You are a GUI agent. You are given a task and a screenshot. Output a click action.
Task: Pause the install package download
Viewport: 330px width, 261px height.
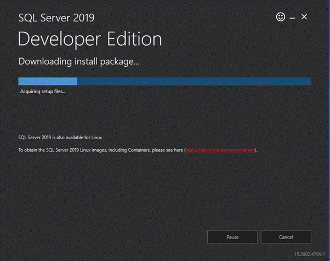[x=232, y=237]
